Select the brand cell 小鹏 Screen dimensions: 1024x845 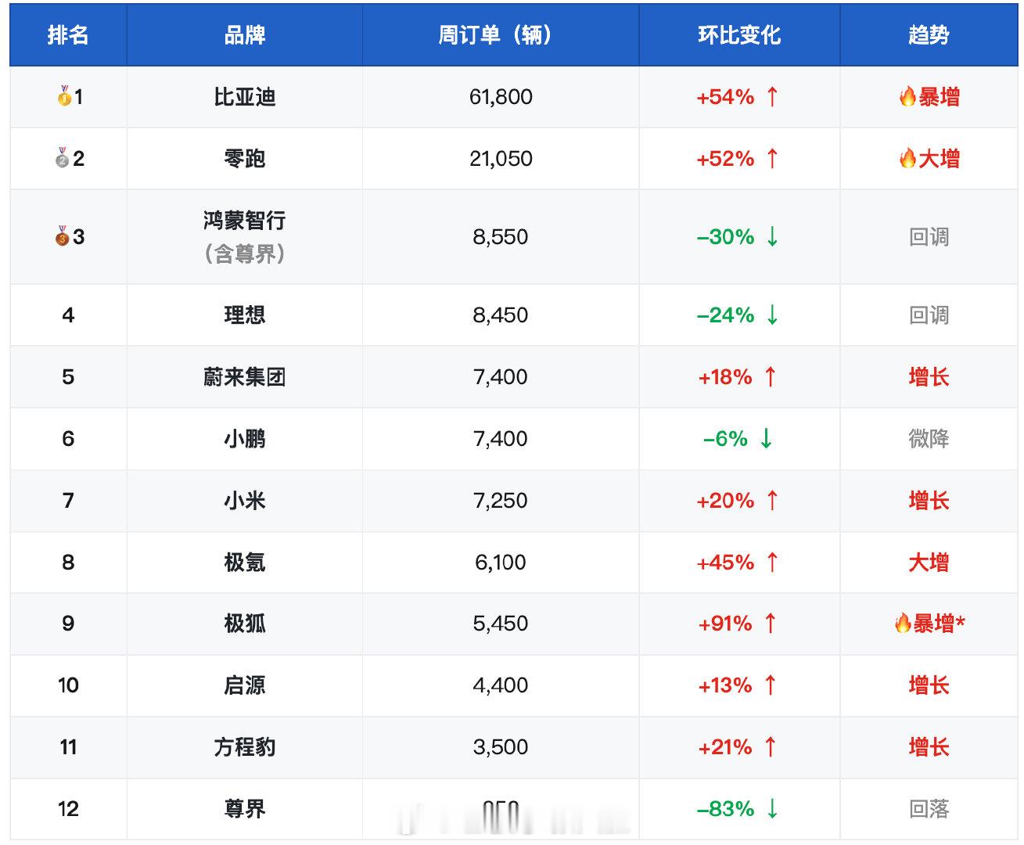(x=245, y=438)
